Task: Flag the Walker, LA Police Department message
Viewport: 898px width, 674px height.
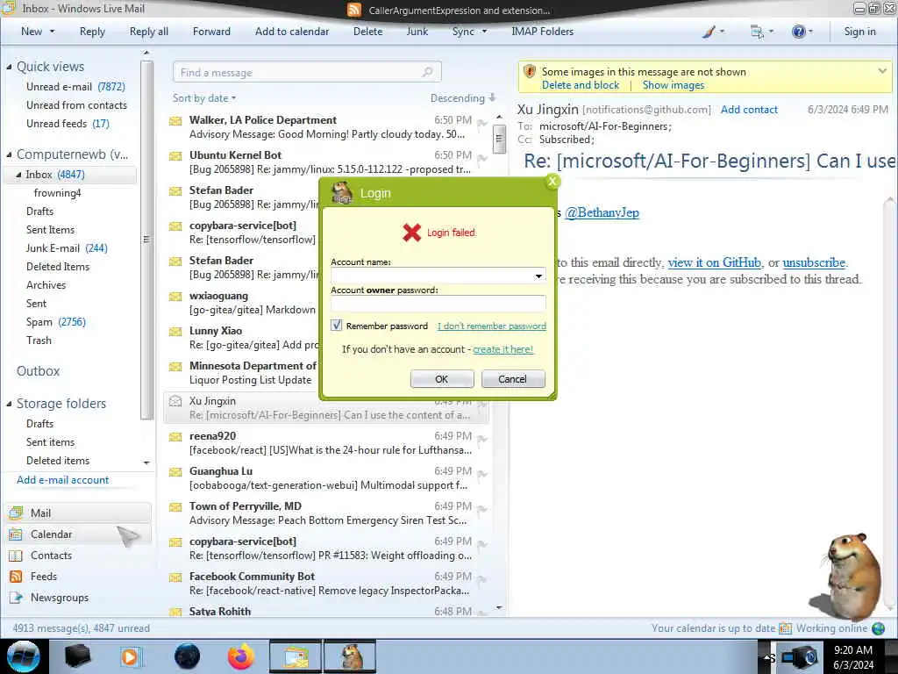Action: [482, 123]
